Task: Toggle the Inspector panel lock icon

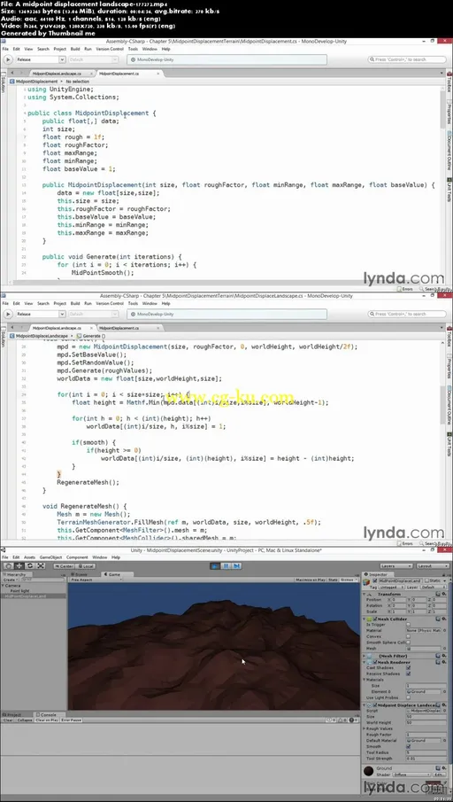Action: (x=444, y=575)
